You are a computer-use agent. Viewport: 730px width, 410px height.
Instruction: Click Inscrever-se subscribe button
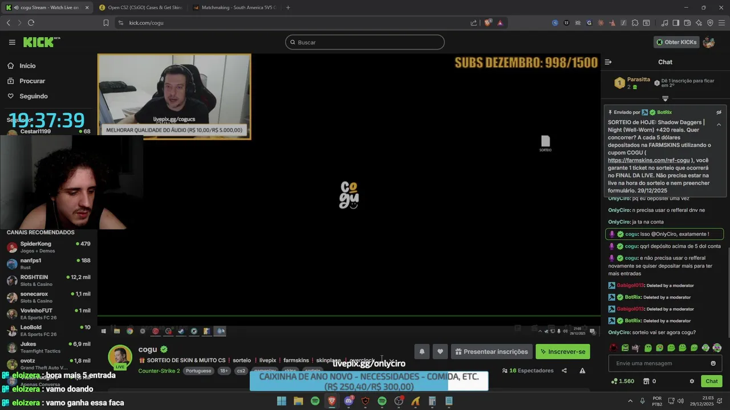(563, 352)
